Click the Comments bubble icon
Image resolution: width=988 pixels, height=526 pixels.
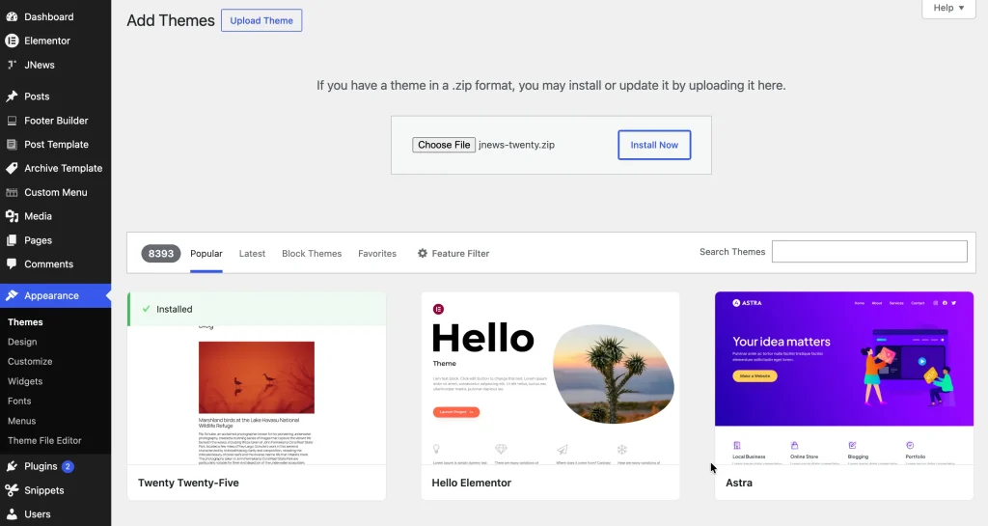pos(12,263)
